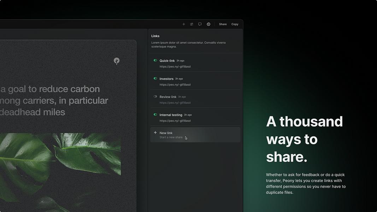
Task: Click the Copy button in the toolbar
Action: pyautogui.click(x=235, y=24)
